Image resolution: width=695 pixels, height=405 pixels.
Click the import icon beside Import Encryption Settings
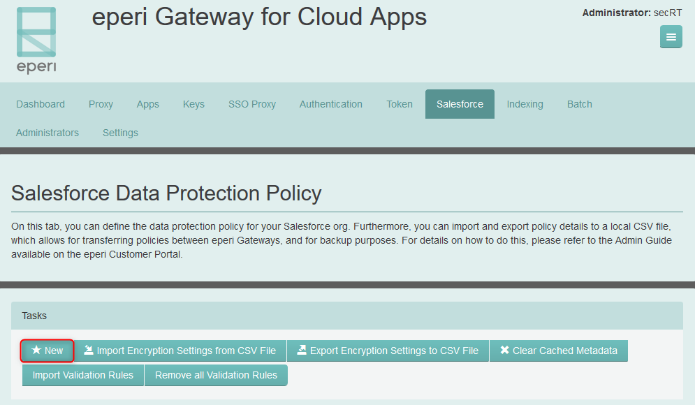point(89,350)
